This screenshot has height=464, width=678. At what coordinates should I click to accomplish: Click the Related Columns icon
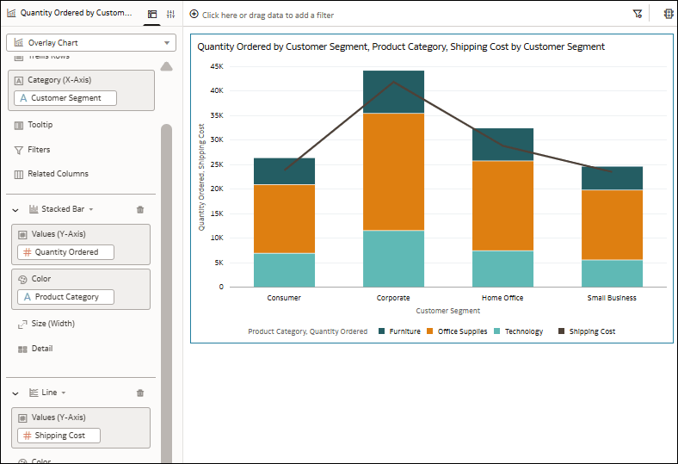pyautogui.click(x=19, y=174)
